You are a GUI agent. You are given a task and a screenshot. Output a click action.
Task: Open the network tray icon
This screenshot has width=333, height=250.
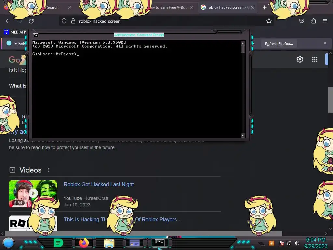[289, 243]
